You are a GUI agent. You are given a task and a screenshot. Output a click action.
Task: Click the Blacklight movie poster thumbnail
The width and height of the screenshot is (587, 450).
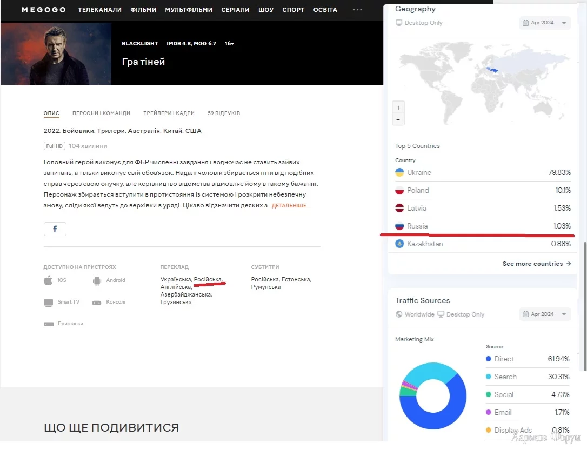point(56,54)
